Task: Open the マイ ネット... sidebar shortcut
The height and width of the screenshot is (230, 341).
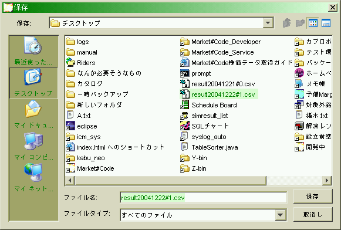Action: point(33,178)
